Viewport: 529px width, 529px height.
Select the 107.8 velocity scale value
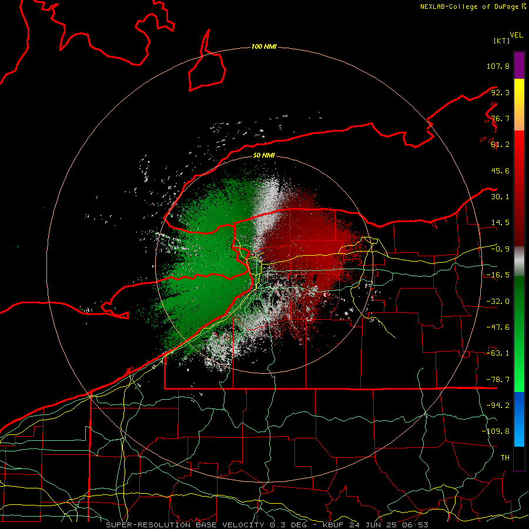coord(498,66)
